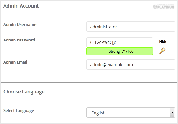Viewport: 178px width, 124px height.
Task: Select the English language combo box
Action: 131,113
